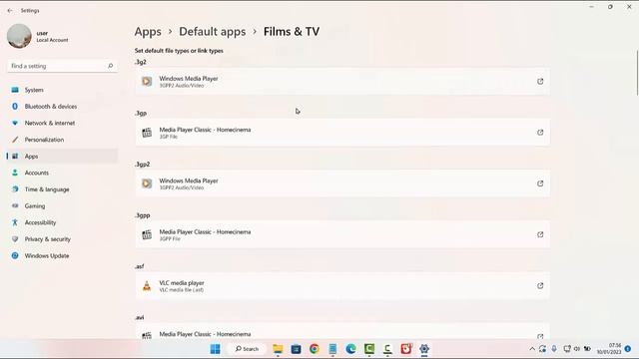This screenshot has width=639, height=359.
Task: Change default app for .avi
Action: point(342,331)
